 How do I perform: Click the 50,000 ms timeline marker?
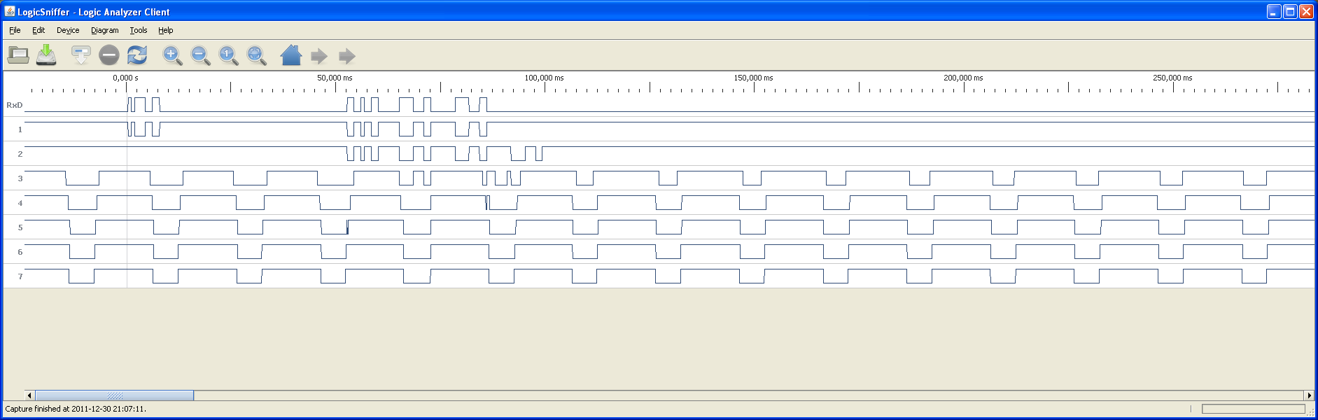tap(335, 78)
